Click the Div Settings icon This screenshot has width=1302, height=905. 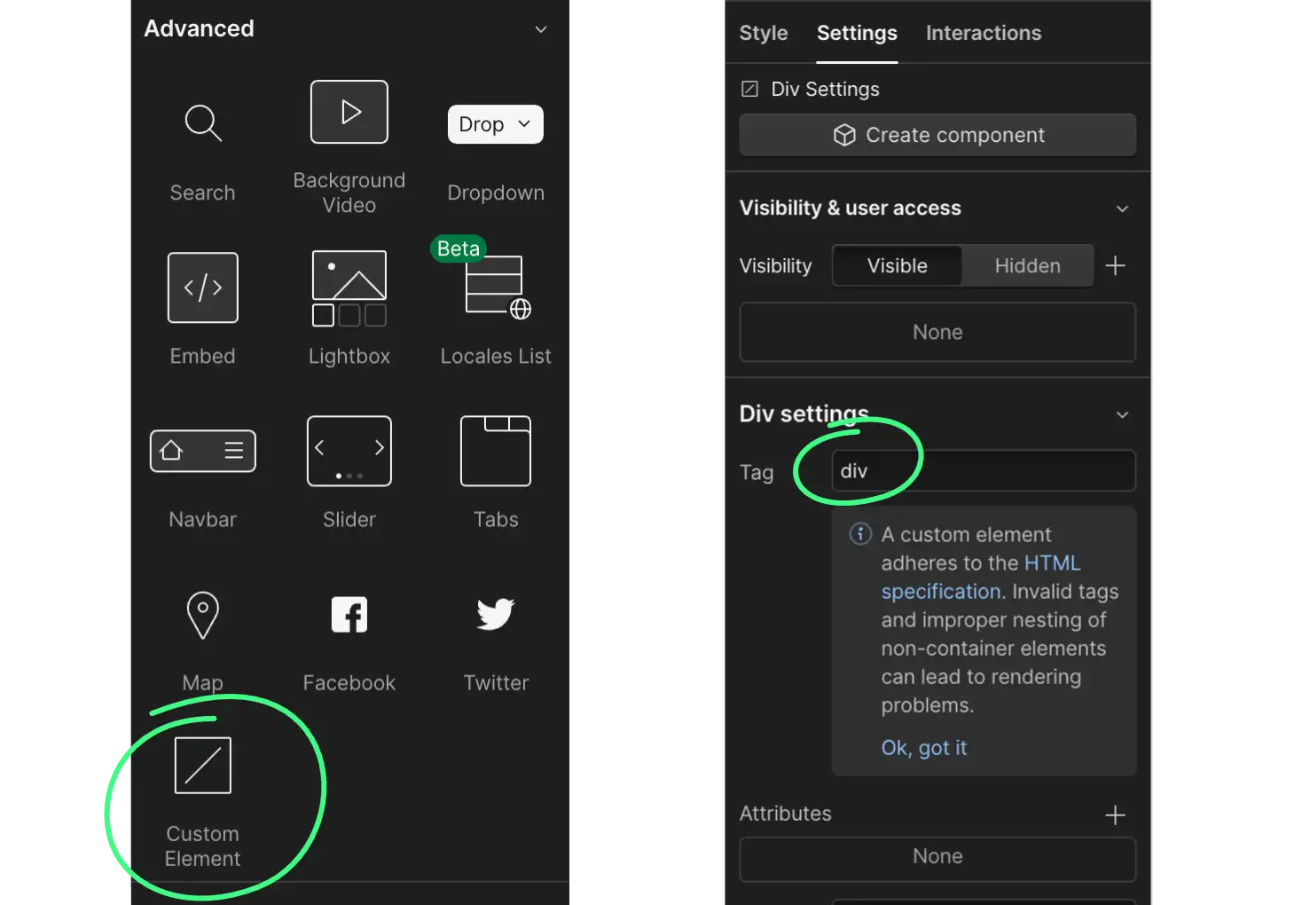click(749, 89)
